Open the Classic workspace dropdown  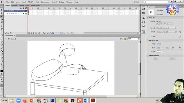pos(137,2)
